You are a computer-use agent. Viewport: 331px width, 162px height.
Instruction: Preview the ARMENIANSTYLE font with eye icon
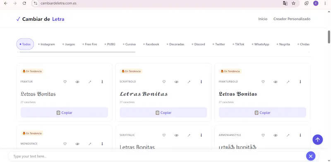276,135
